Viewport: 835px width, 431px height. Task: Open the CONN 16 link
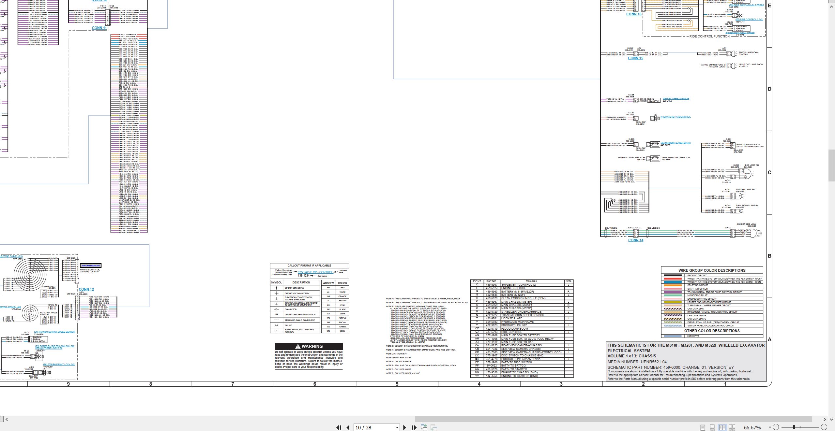click(x=634, y=14)
